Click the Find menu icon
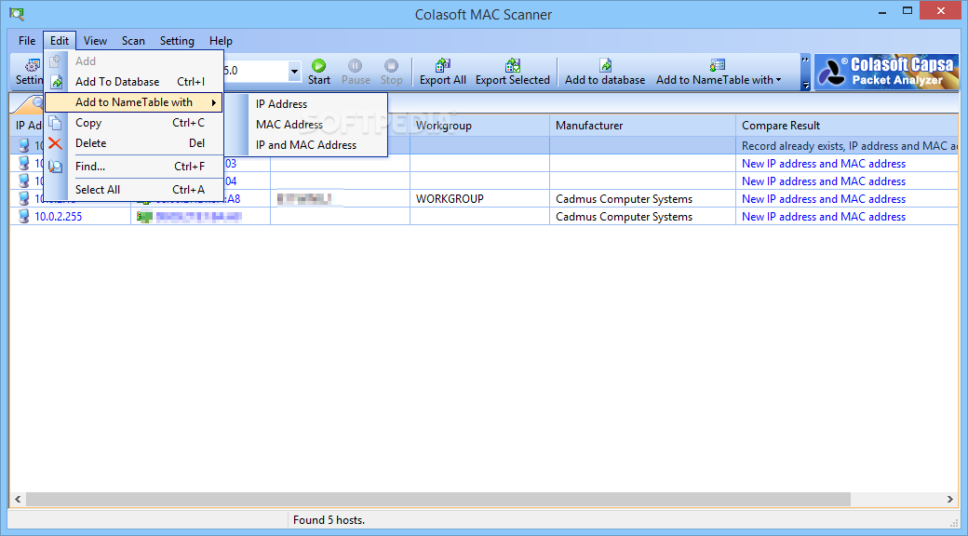The height and width of the screenshot is (536, 968). pos(56,167)
